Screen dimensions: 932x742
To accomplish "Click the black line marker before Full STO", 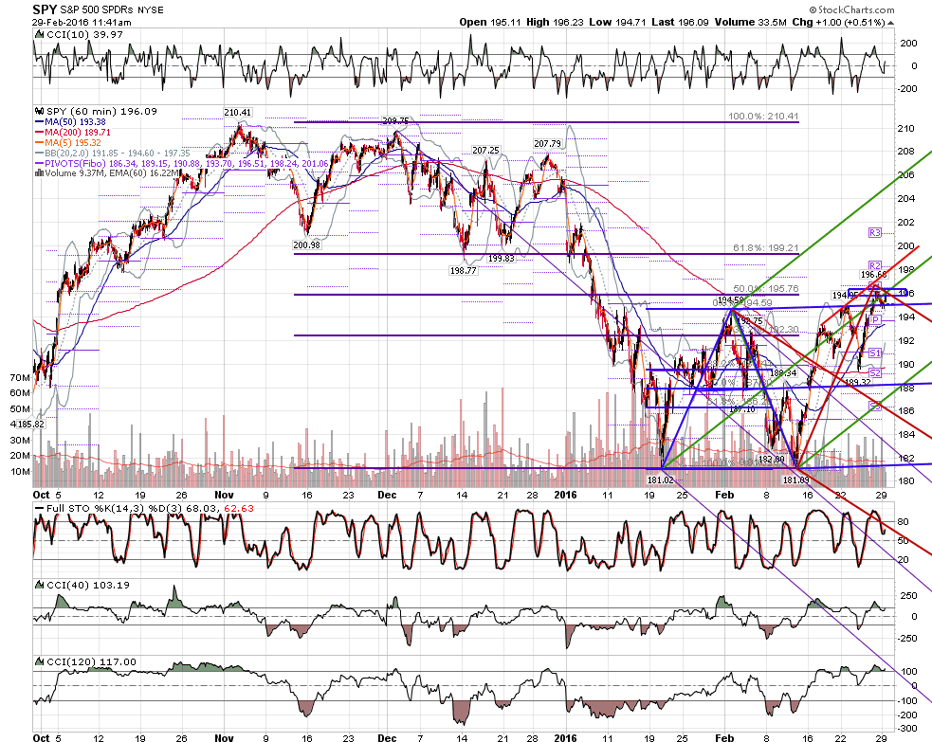I will click(x=39, y=509).
